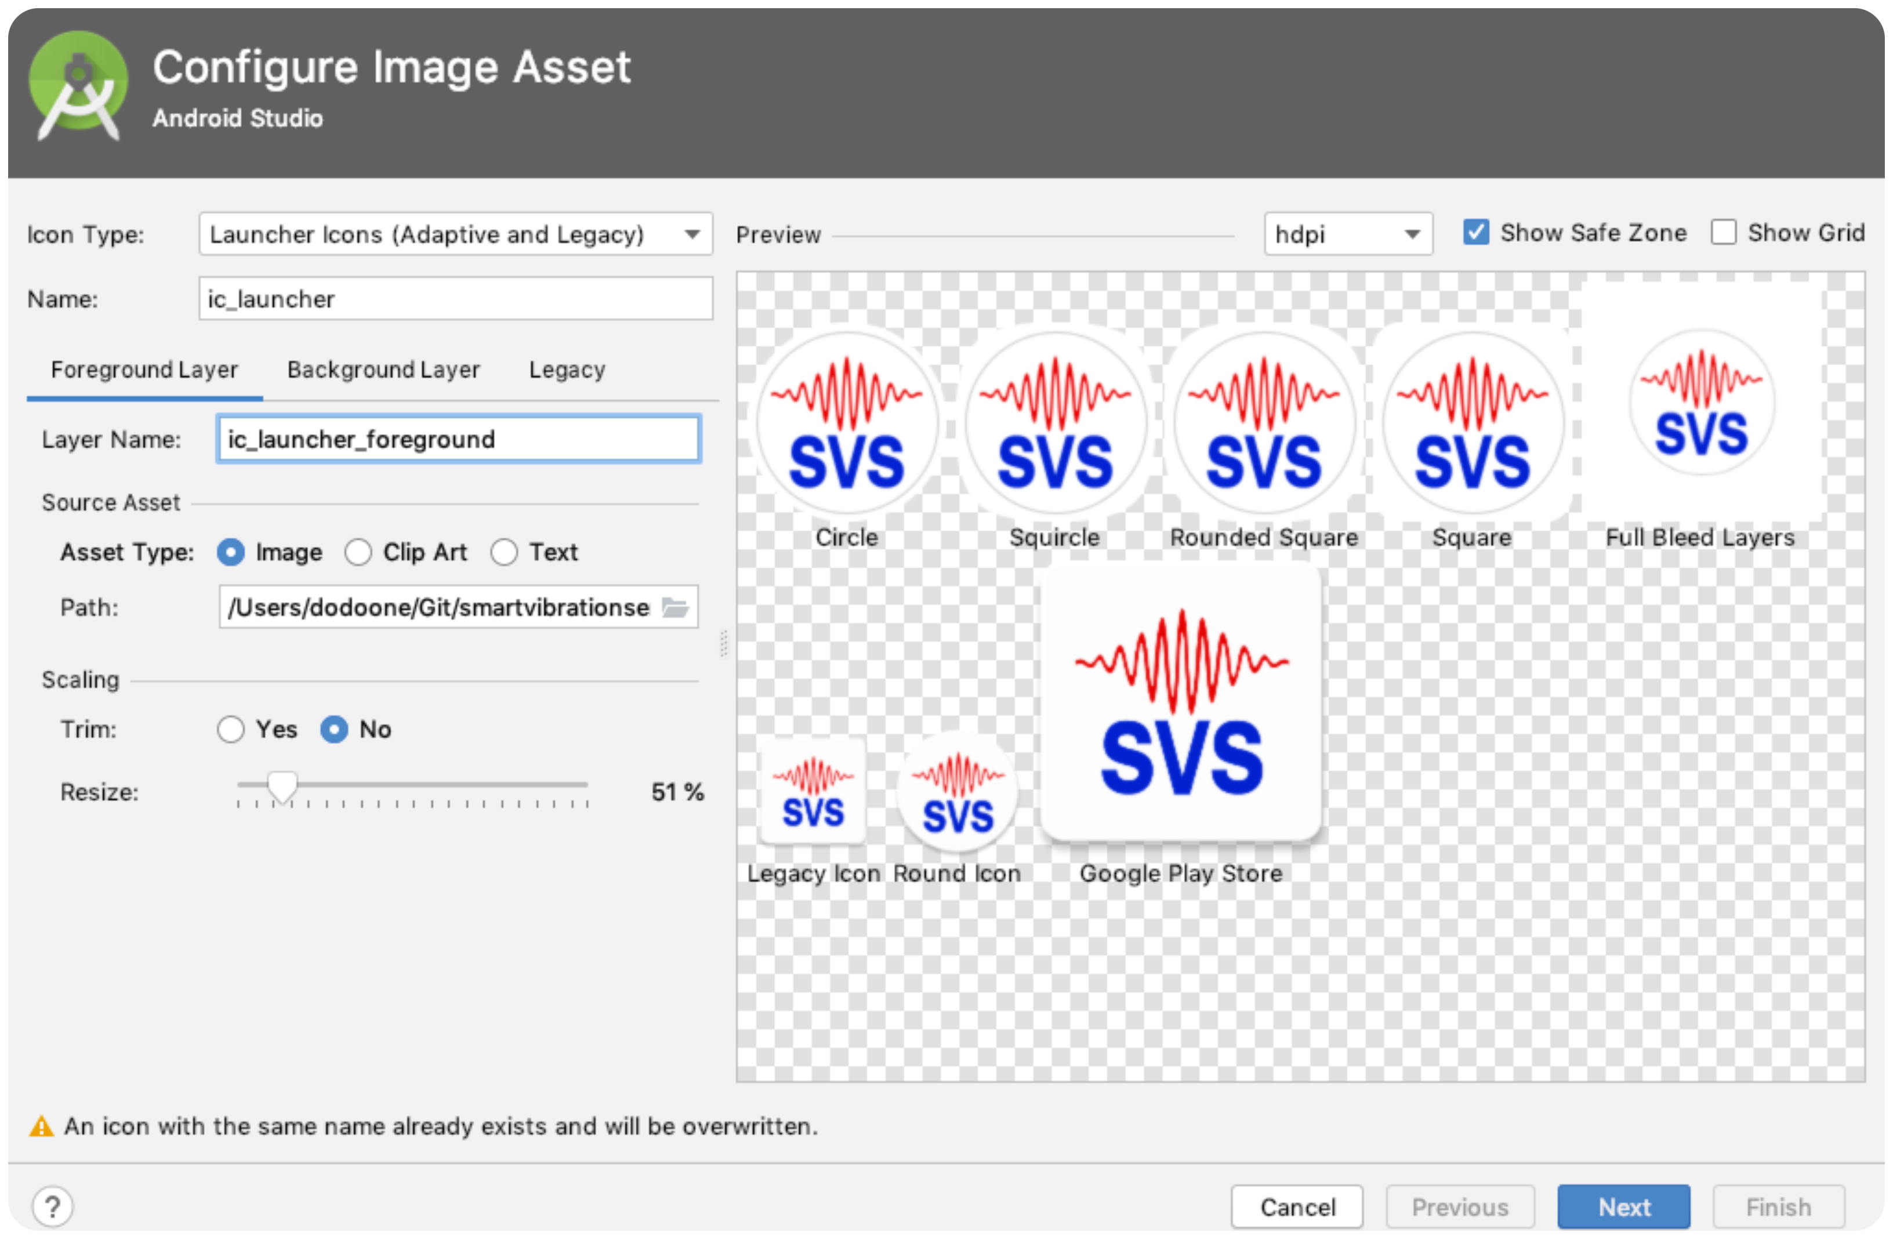
Task: Switch to the Background Layer tab
Action: point(383,370)
